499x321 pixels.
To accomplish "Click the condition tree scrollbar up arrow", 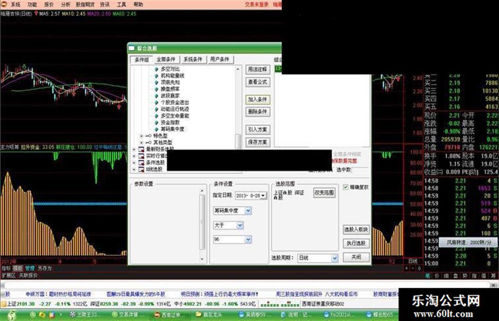I will (238, 69).
